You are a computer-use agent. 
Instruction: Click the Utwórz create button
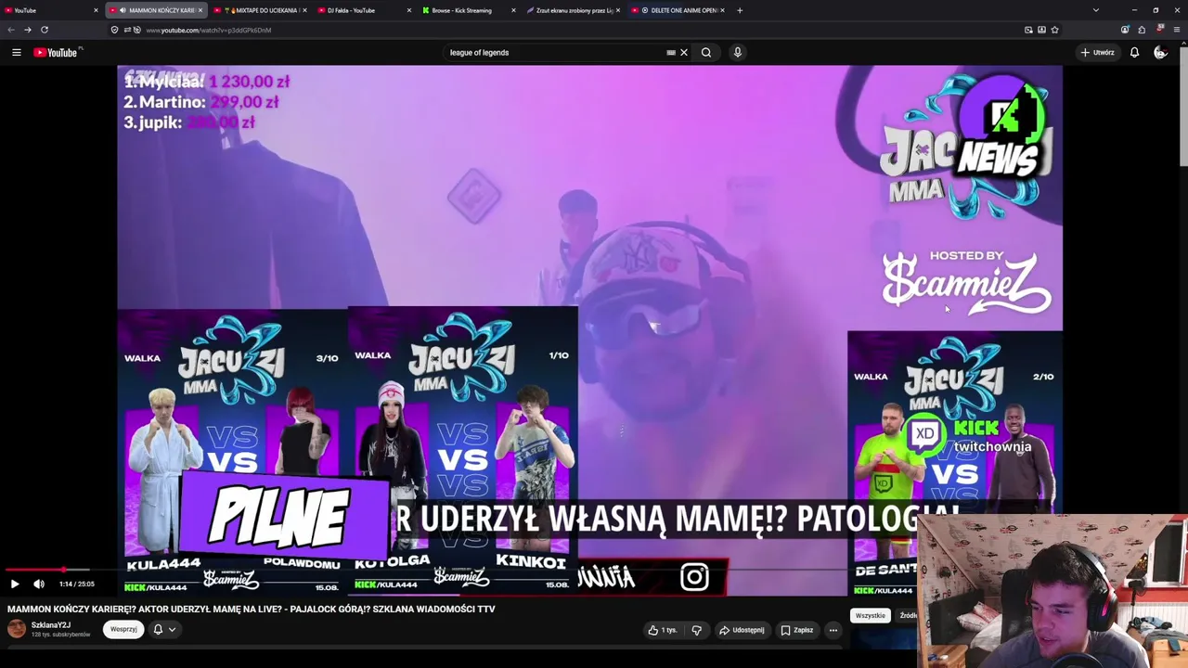1097,53
